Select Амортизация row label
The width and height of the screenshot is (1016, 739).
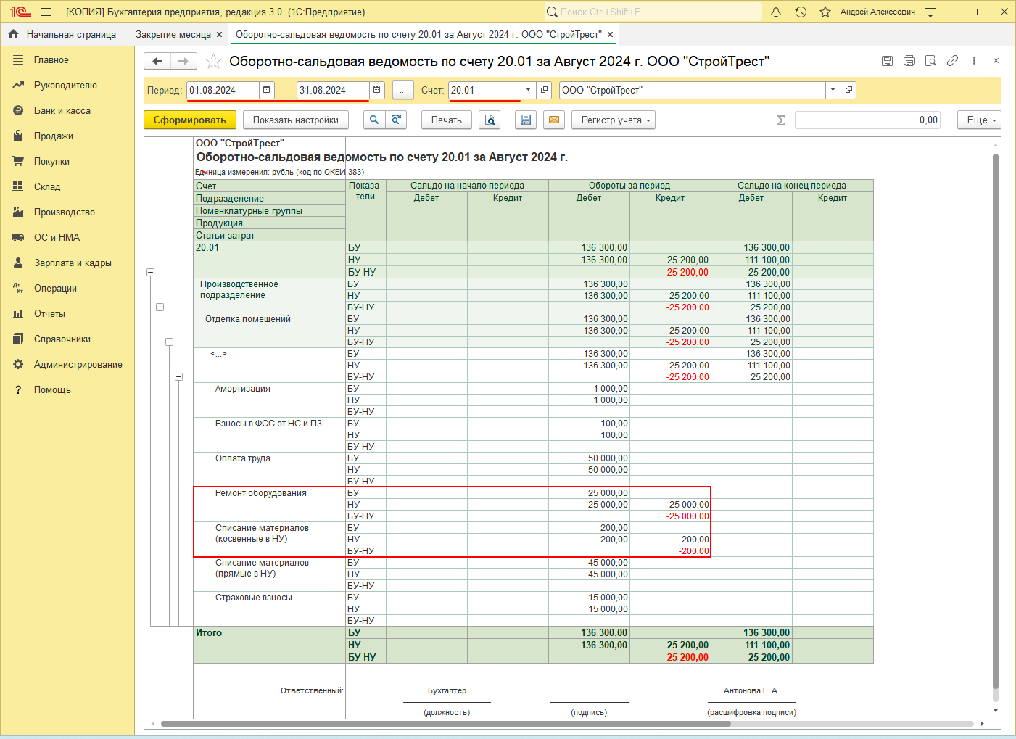pyautogui.click(x=243, y=389)
